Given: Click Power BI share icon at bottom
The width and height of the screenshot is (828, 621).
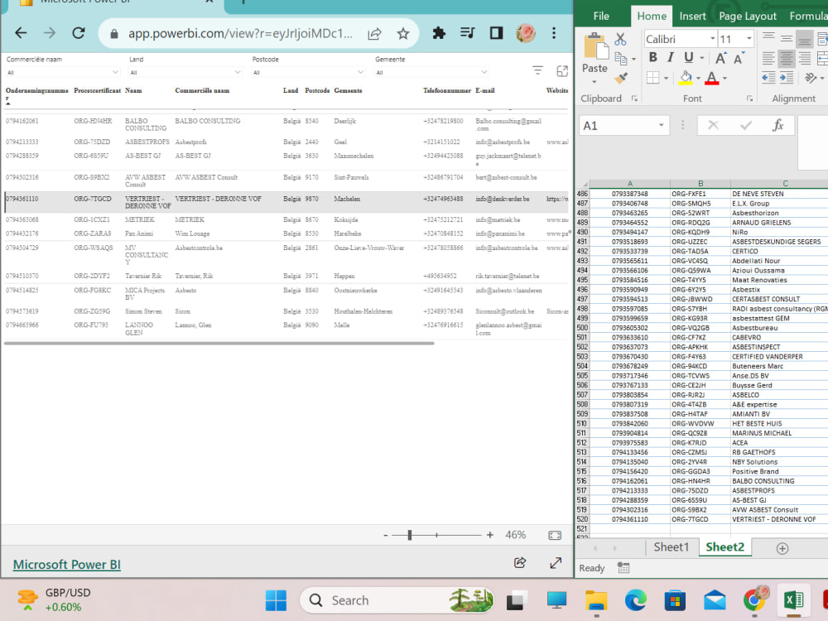Looking at the screenshot, I should click(520, 562).
